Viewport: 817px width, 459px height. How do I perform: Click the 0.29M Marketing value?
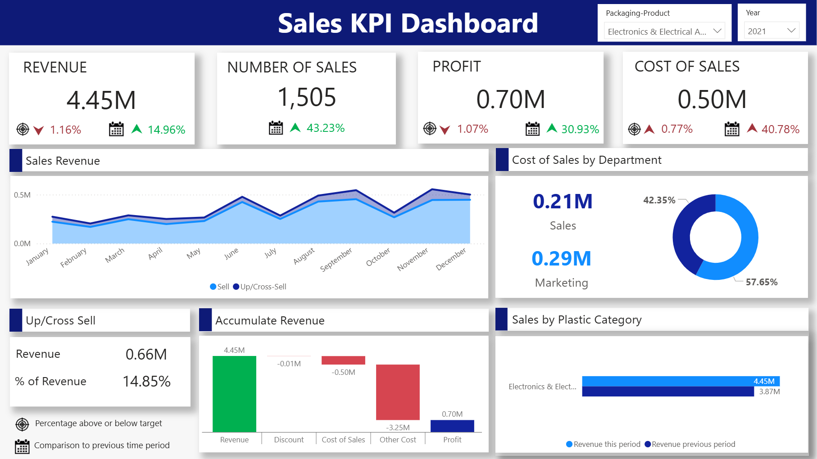(561, 259)
